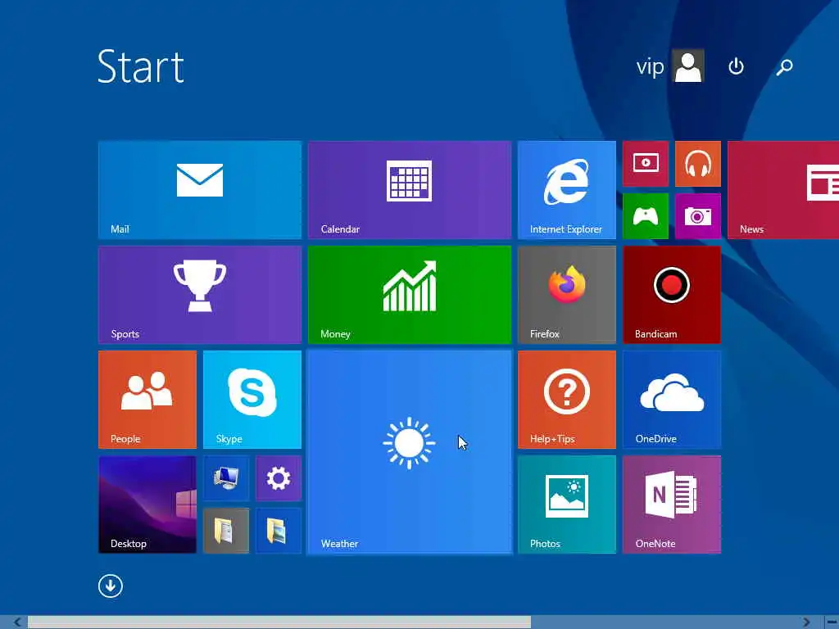Open the Documents folder tile
839x629 pixels.
tap(226, 531)
